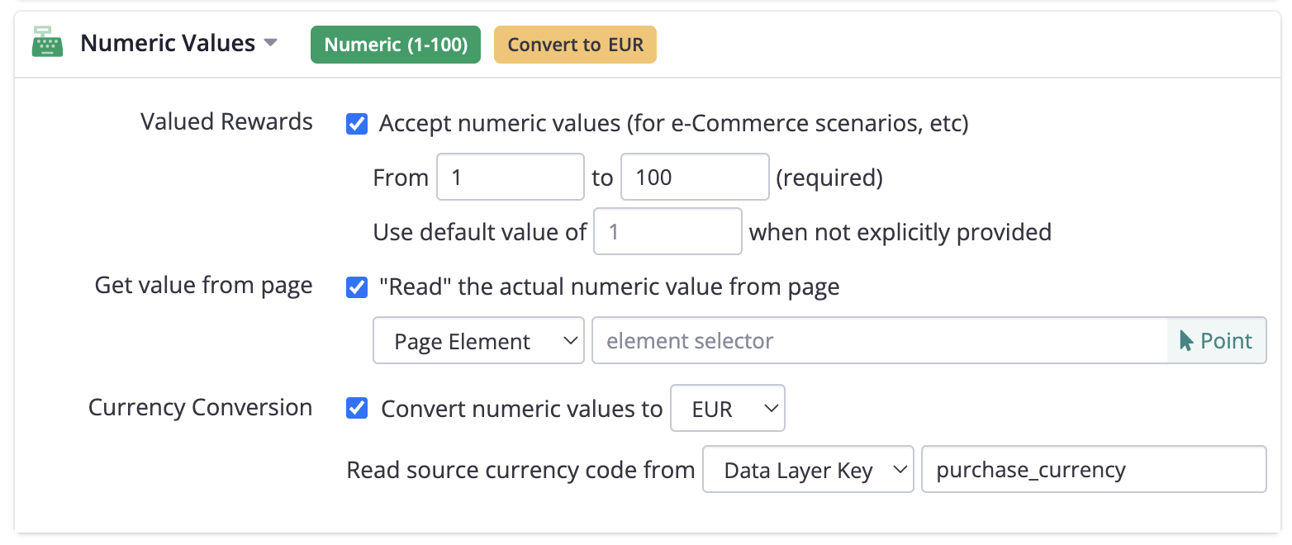Viewport: 1292px width, 545px height.
Task: Click the Valued Rewards label
Action: (x=226, y=122)
